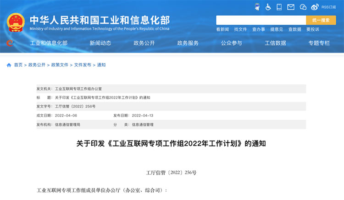Click 文件发布 in the breadcrumb
Viewport: 344px width, 200px height.
click(x=83, y=65)
